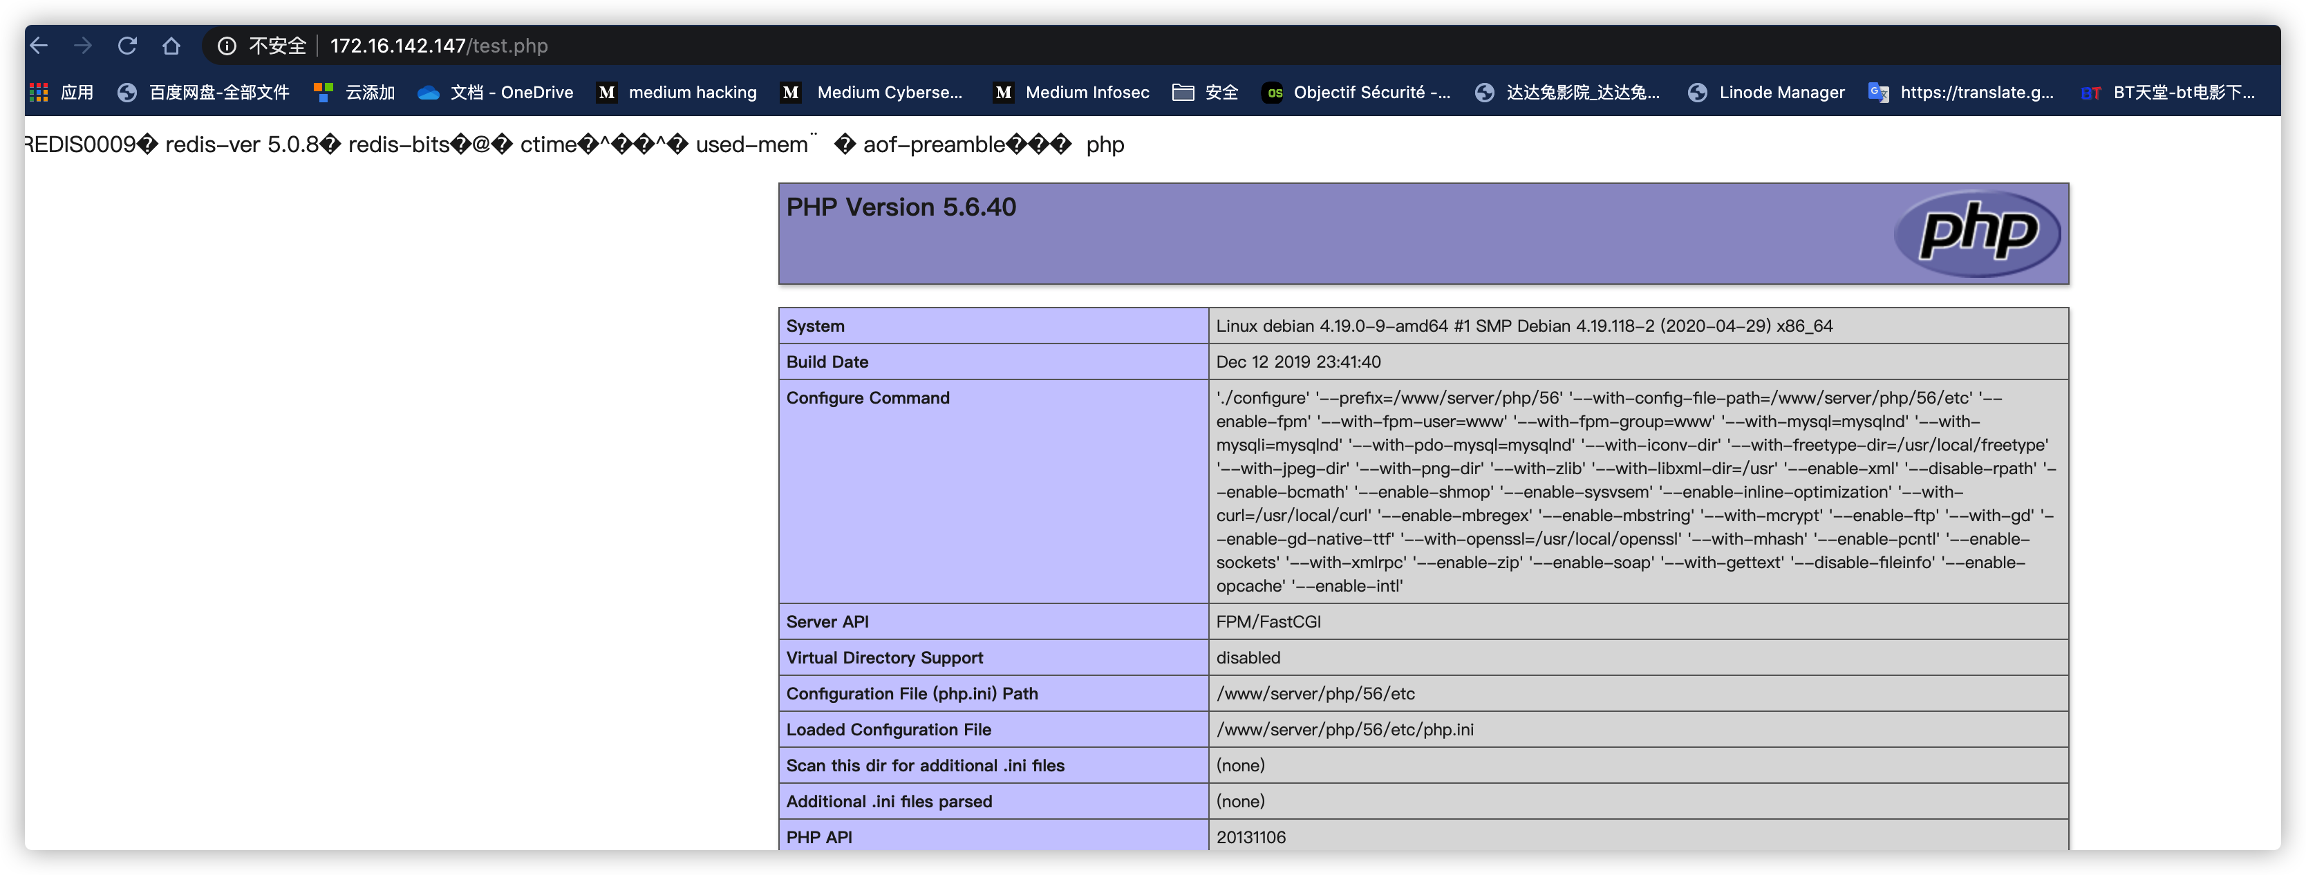Open the Medium Cyberse... bookmark

click(873, 92)
